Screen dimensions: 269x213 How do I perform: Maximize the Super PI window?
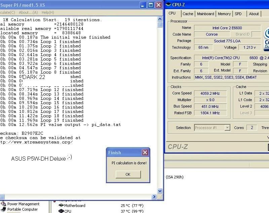(x=150, y=5)
